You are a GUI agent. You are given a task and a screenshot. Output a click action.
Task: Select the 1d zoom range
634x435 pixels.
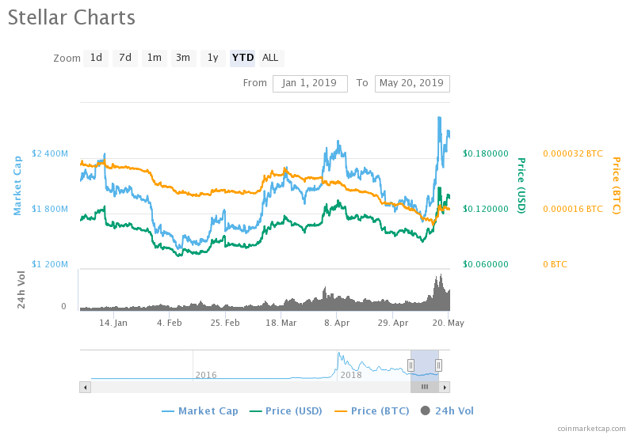96,58
